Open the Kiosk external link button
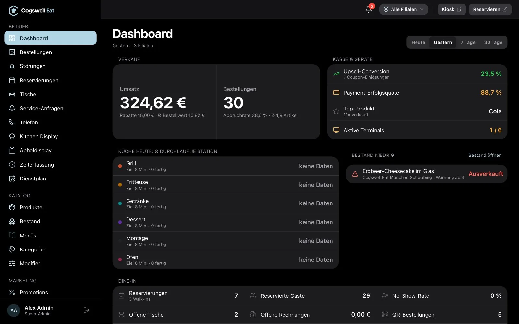 (x=452, y=9)
